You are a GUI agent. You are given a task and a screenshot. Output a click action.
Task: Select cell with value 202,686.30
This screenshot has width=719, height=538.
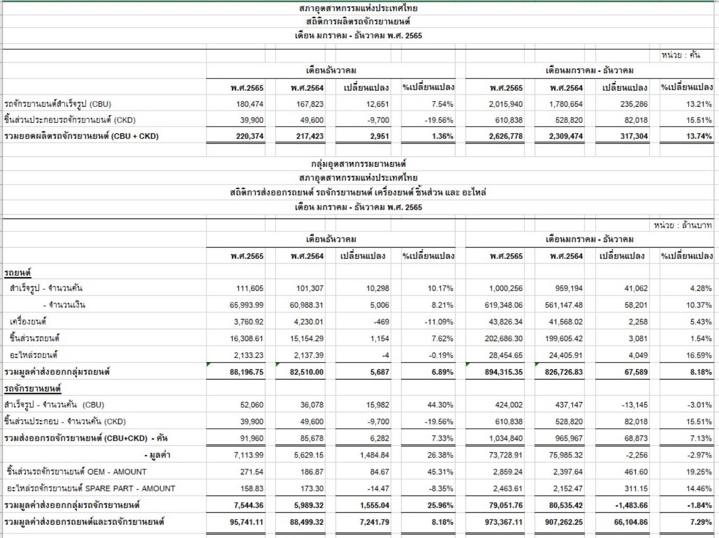point(504,339)
